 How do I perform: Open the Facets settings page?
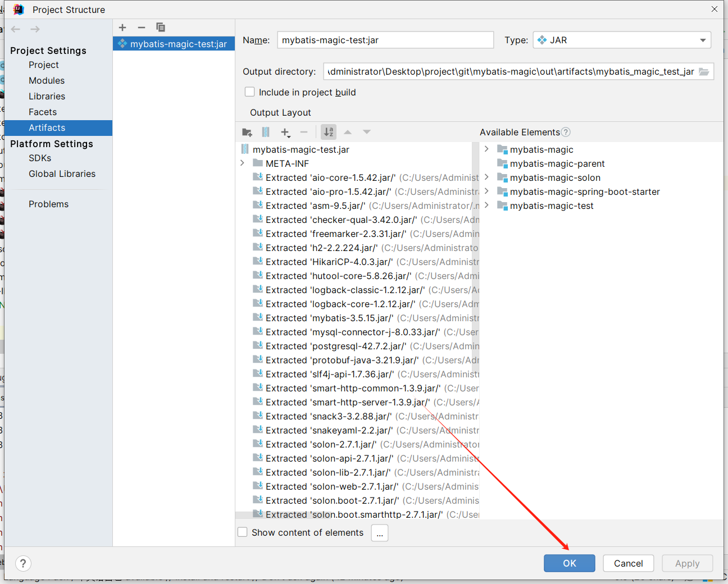pos(43,112)
